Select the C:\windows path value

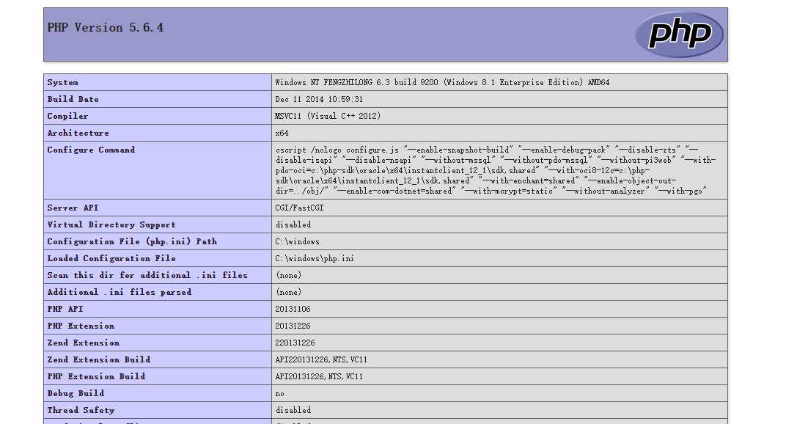pos(297,241)
